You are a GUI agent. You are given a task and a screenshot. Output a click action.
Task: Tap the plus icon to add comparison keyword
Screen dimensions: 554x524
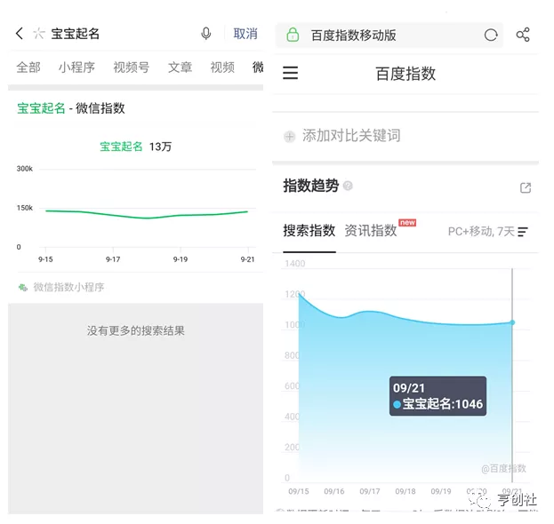pos(289,136)
